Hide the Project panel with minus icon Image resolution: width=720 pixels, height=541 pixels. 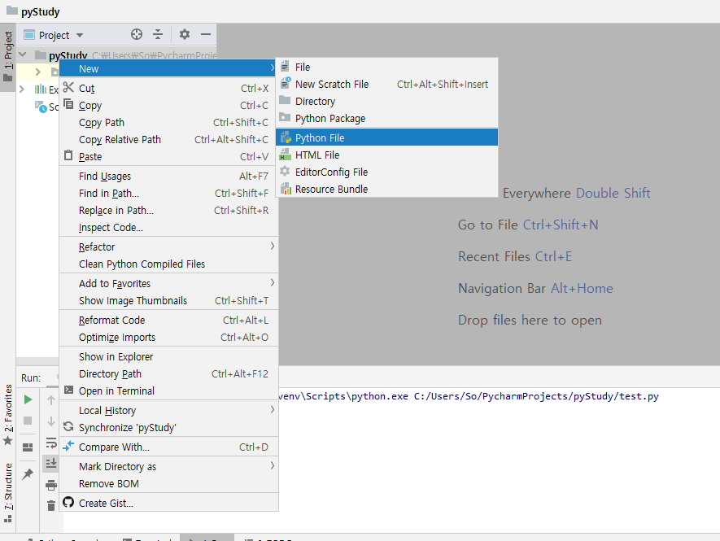(206, 34)
